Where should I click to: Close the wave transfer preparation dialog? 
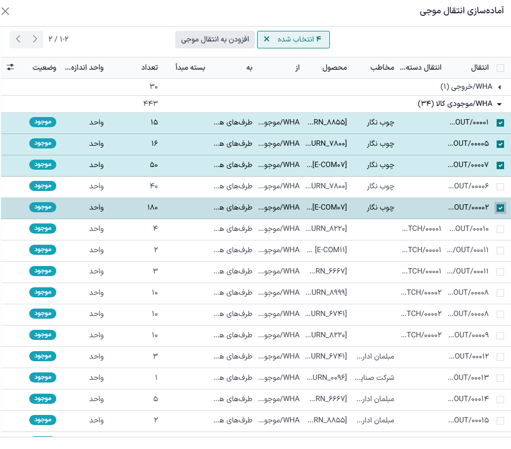tap(6, 11)
